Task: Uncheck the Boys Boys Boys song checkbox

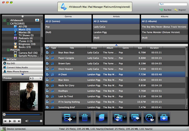Action: coord(47,52)
